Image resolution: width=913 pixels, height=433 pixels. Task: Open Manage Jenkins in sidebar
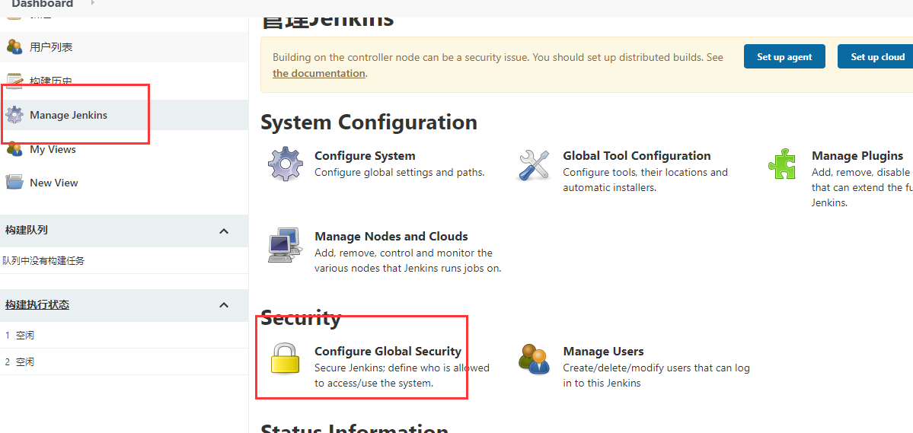coord(68,115)
